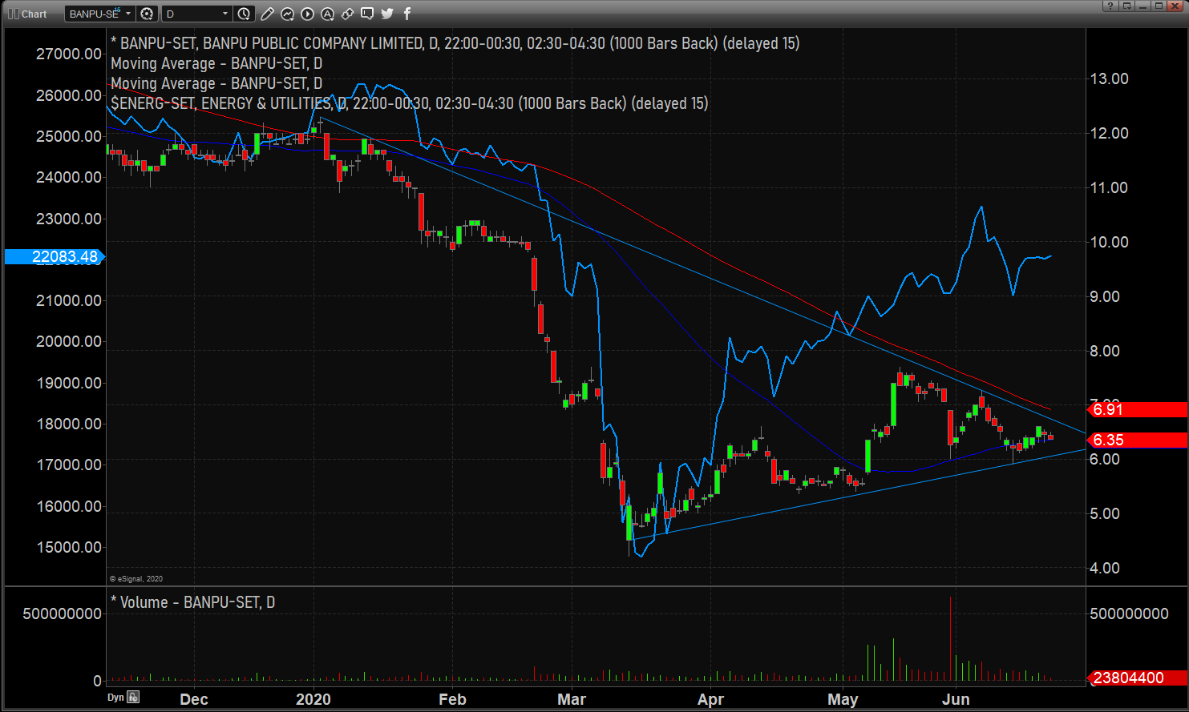Open the studies line-chart icon

(287, 14)
